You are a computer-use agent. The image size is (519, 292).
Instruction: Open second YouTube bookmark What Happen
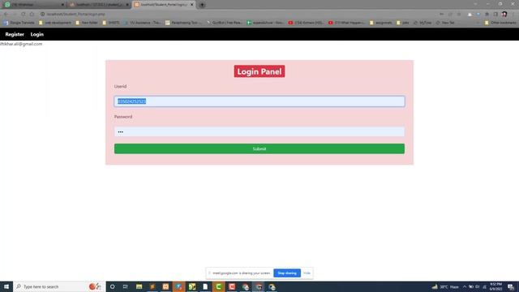(x=346, y=23)
